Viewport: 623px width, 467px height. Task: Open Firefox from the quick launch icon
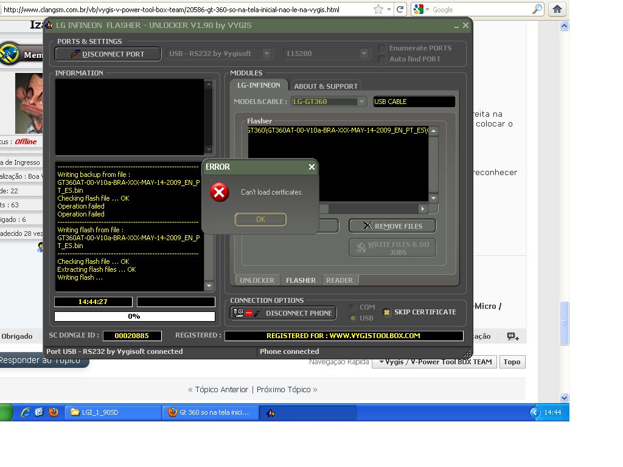coord(54,412)
